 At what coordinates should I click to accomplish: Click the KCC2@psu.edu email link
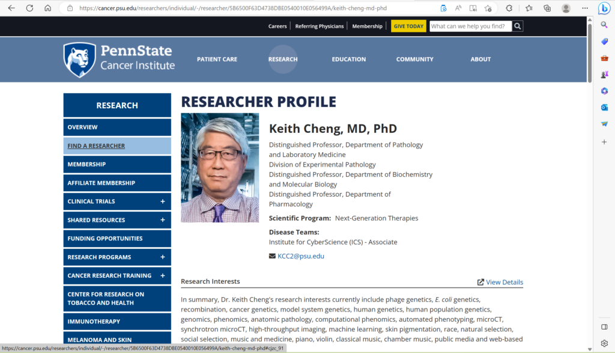[300, 256]
